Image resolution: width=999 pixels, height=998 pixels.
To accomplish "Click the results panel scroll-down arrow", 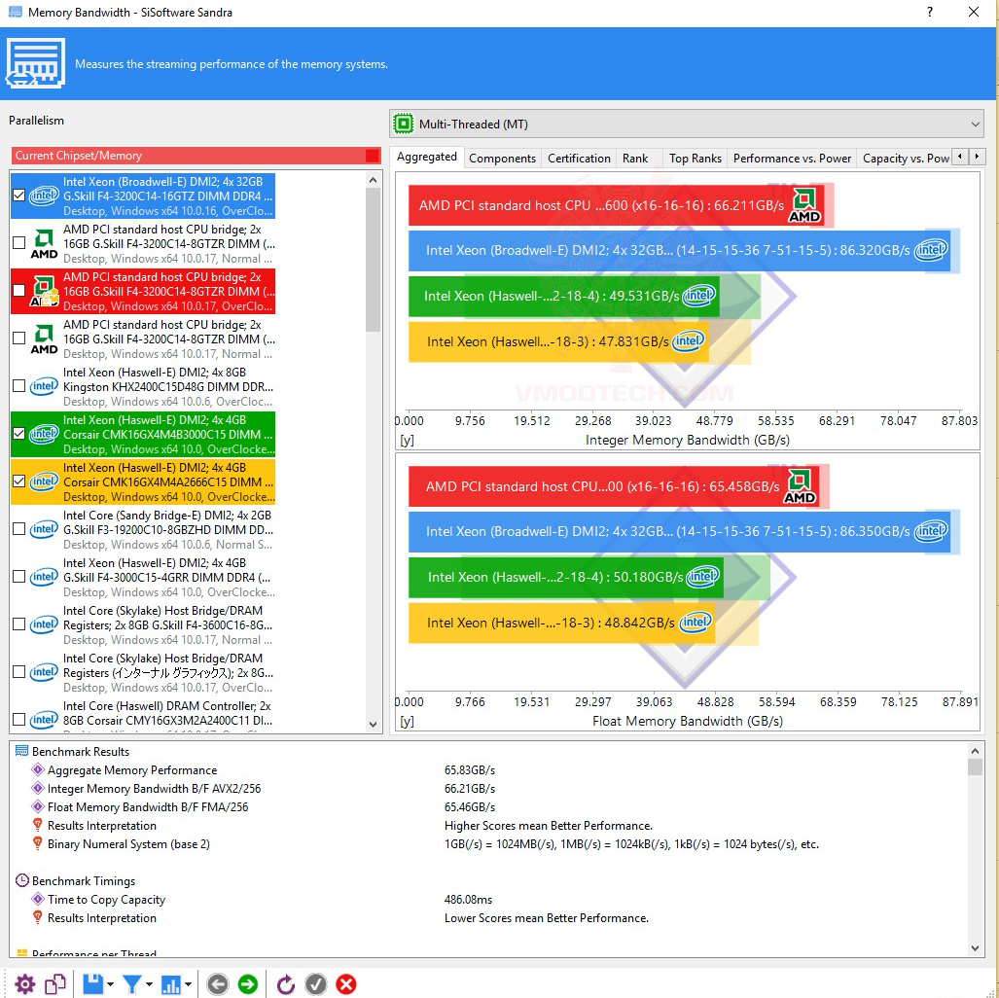I will [x=975, y=947].
